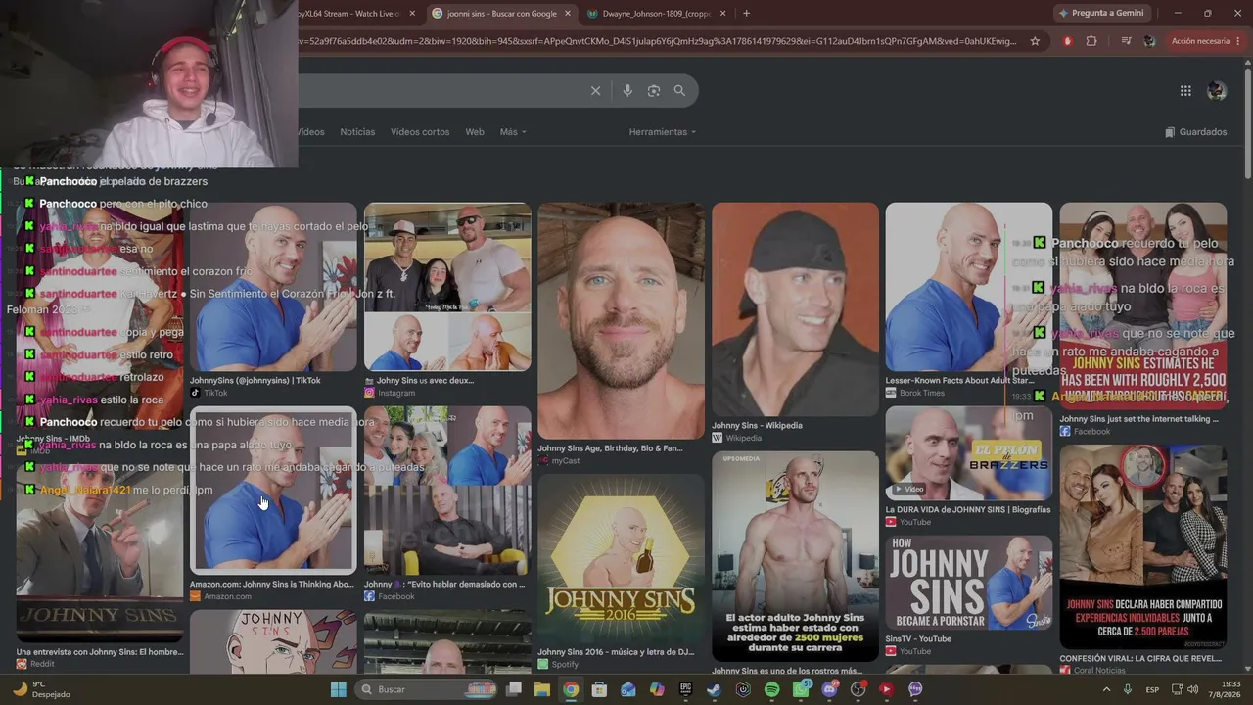This screenshot has height=705, width=1253.
Task: Open the Johnny Sins - Wikipedia result link
Action: point(757,426)
